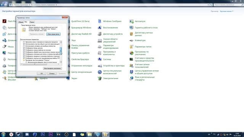Open the Мышь icon

click(4, 46)
